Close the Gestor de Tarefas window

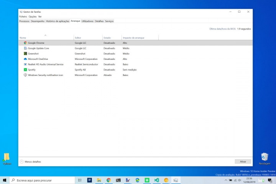point(248,12)
